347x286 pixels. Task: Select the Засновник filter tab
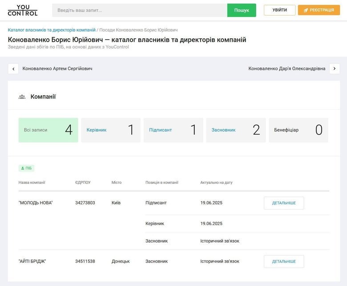(x=236, y=130)
